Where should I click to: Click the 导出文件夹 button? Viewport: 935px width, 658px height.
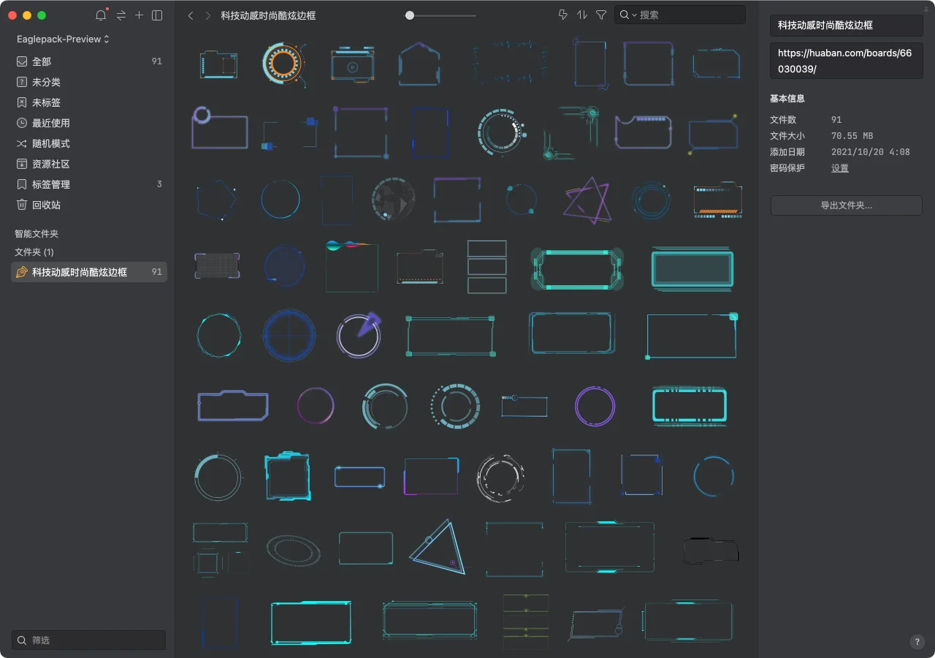tap(846, 205)
